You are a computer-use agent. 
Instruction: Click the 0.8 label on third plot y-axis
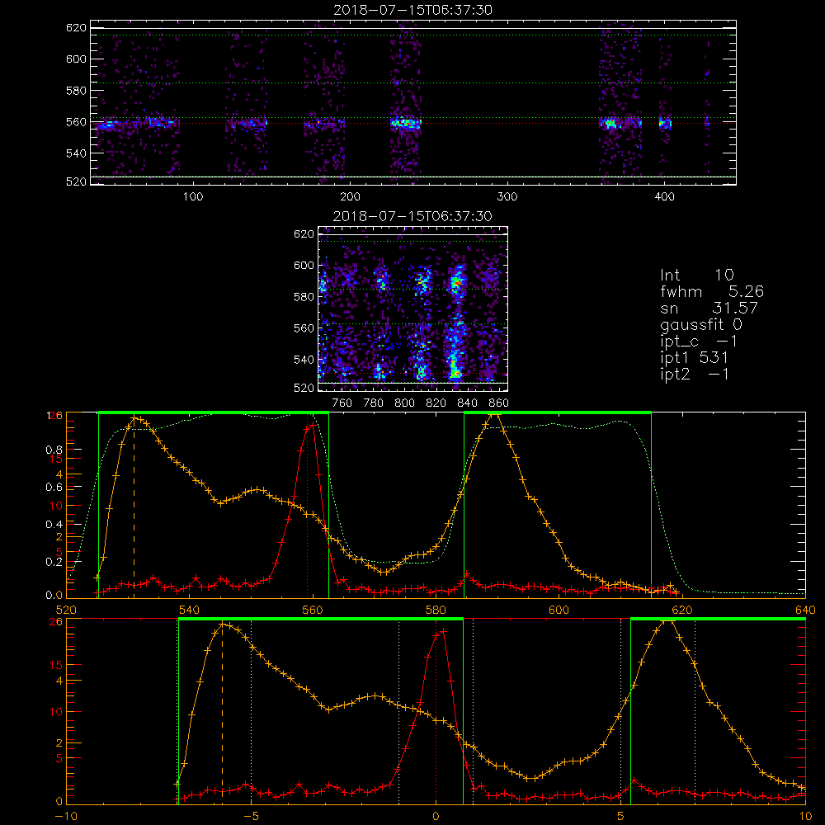click(x=55, y=450)
